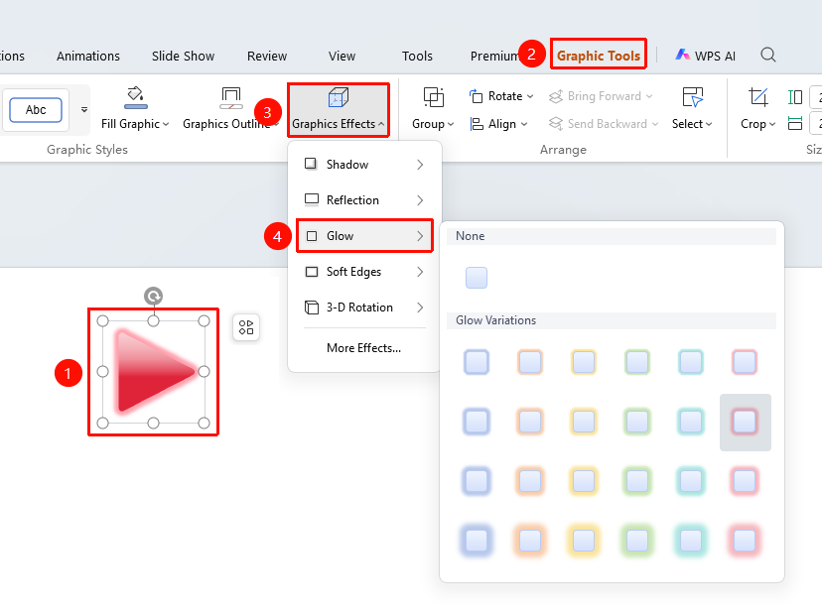The width and height of the screenshot is (822, 616).
Task: Pick the highlighted red glow in the second row
Action: 745,423
